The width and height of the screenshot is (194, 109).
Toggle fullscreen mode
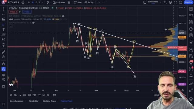tap(176, 2)
